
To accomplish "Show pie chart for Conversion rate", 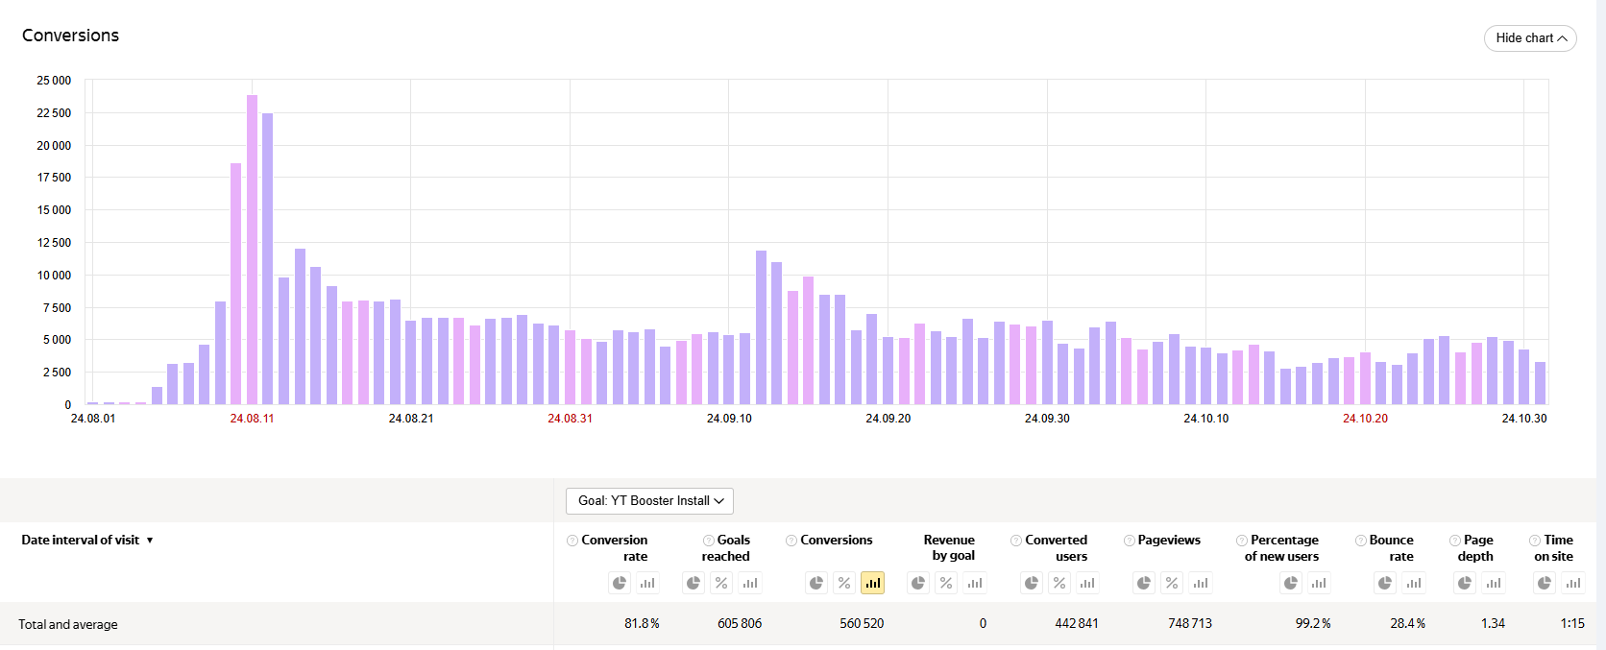I will [x=620, y=583].
